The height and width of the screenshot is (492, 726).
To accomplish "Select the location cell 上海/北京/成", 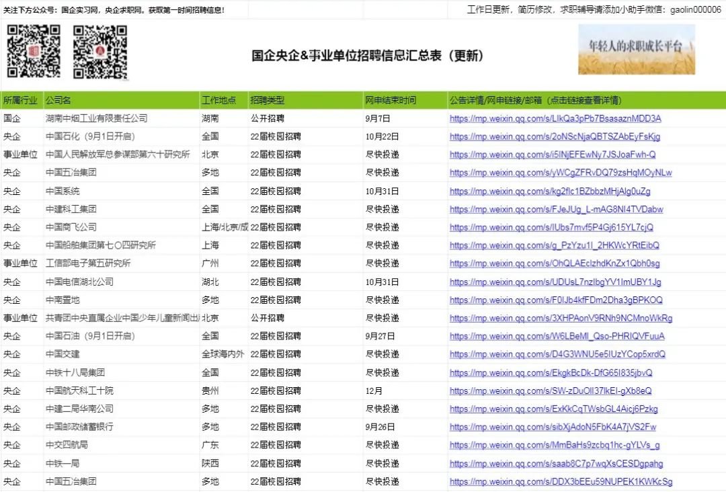I will (225, 227).
